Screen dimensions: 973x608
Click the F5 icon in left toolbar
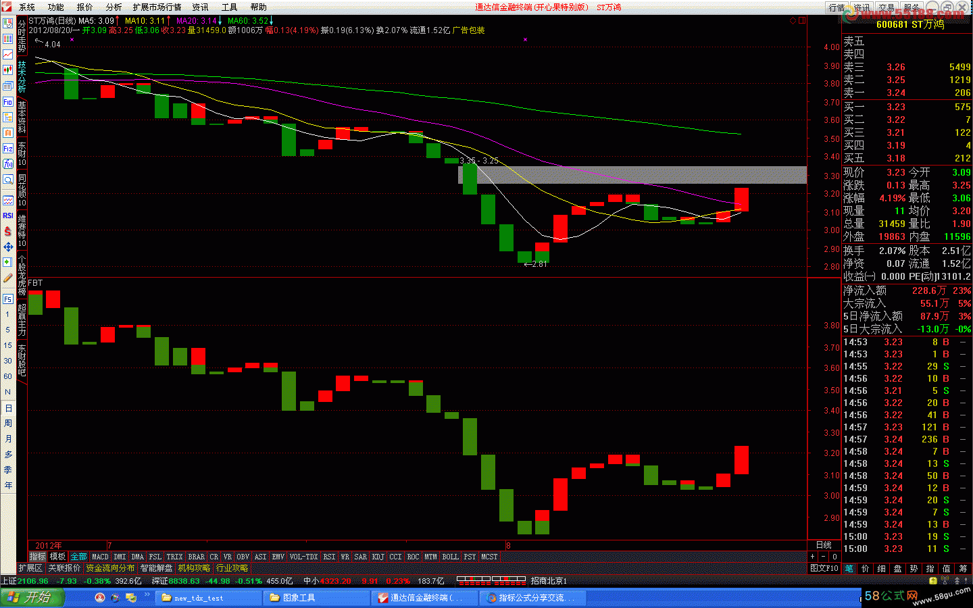tap(8, 299)
